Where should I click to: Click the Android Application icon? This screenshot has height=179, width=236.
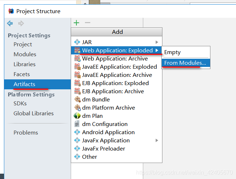point(77,132)
